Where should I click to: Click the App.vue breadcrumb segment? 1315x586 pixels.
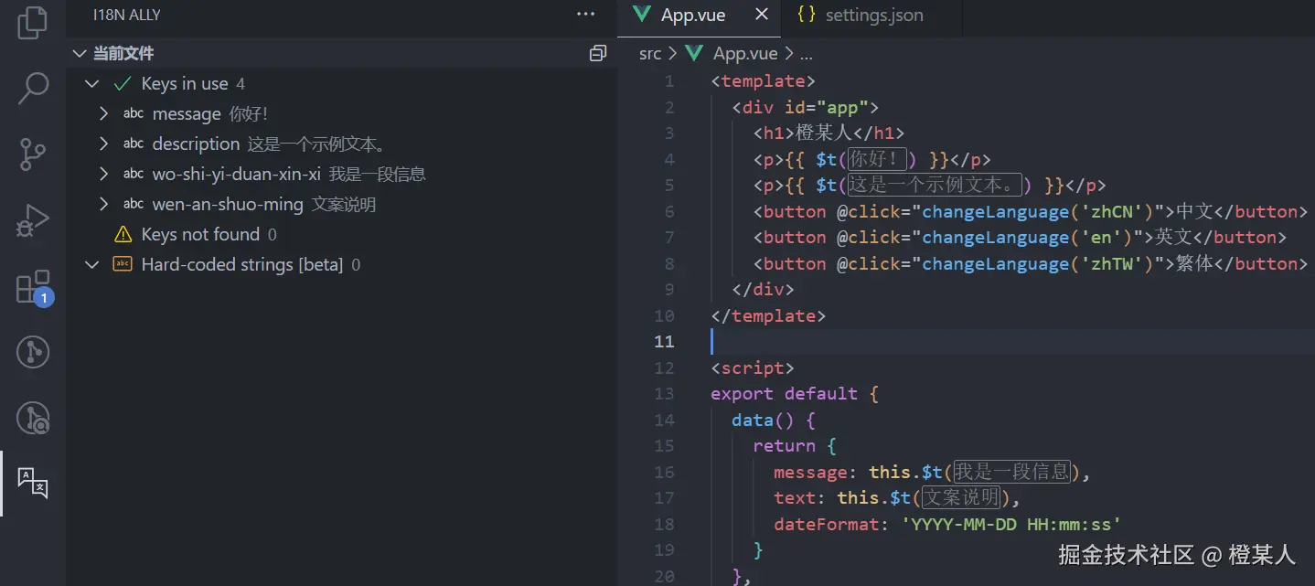tap(745, 54)
